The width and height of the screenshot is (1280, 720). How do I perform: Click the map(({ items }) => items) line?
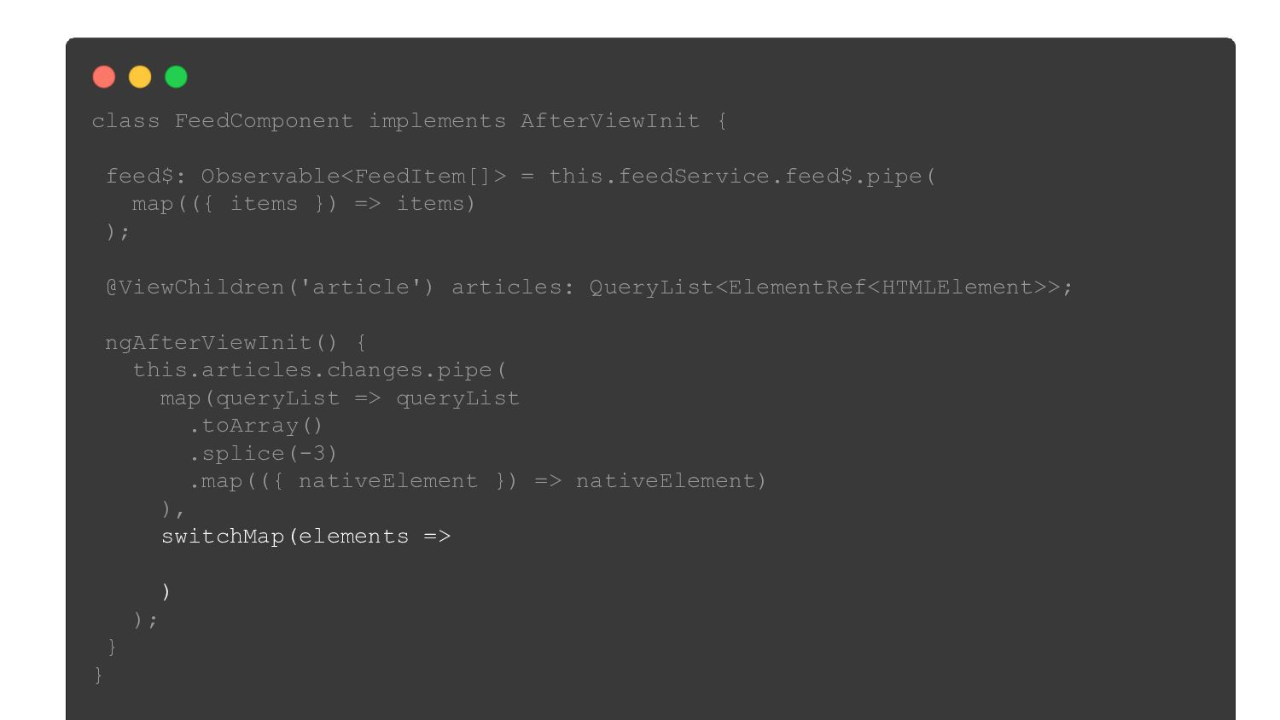tap(304, 204)
